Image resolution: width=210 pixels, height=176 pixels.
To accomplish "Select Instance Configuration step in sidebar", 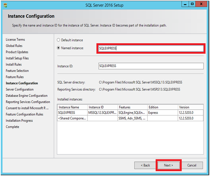I will (22, 83).
